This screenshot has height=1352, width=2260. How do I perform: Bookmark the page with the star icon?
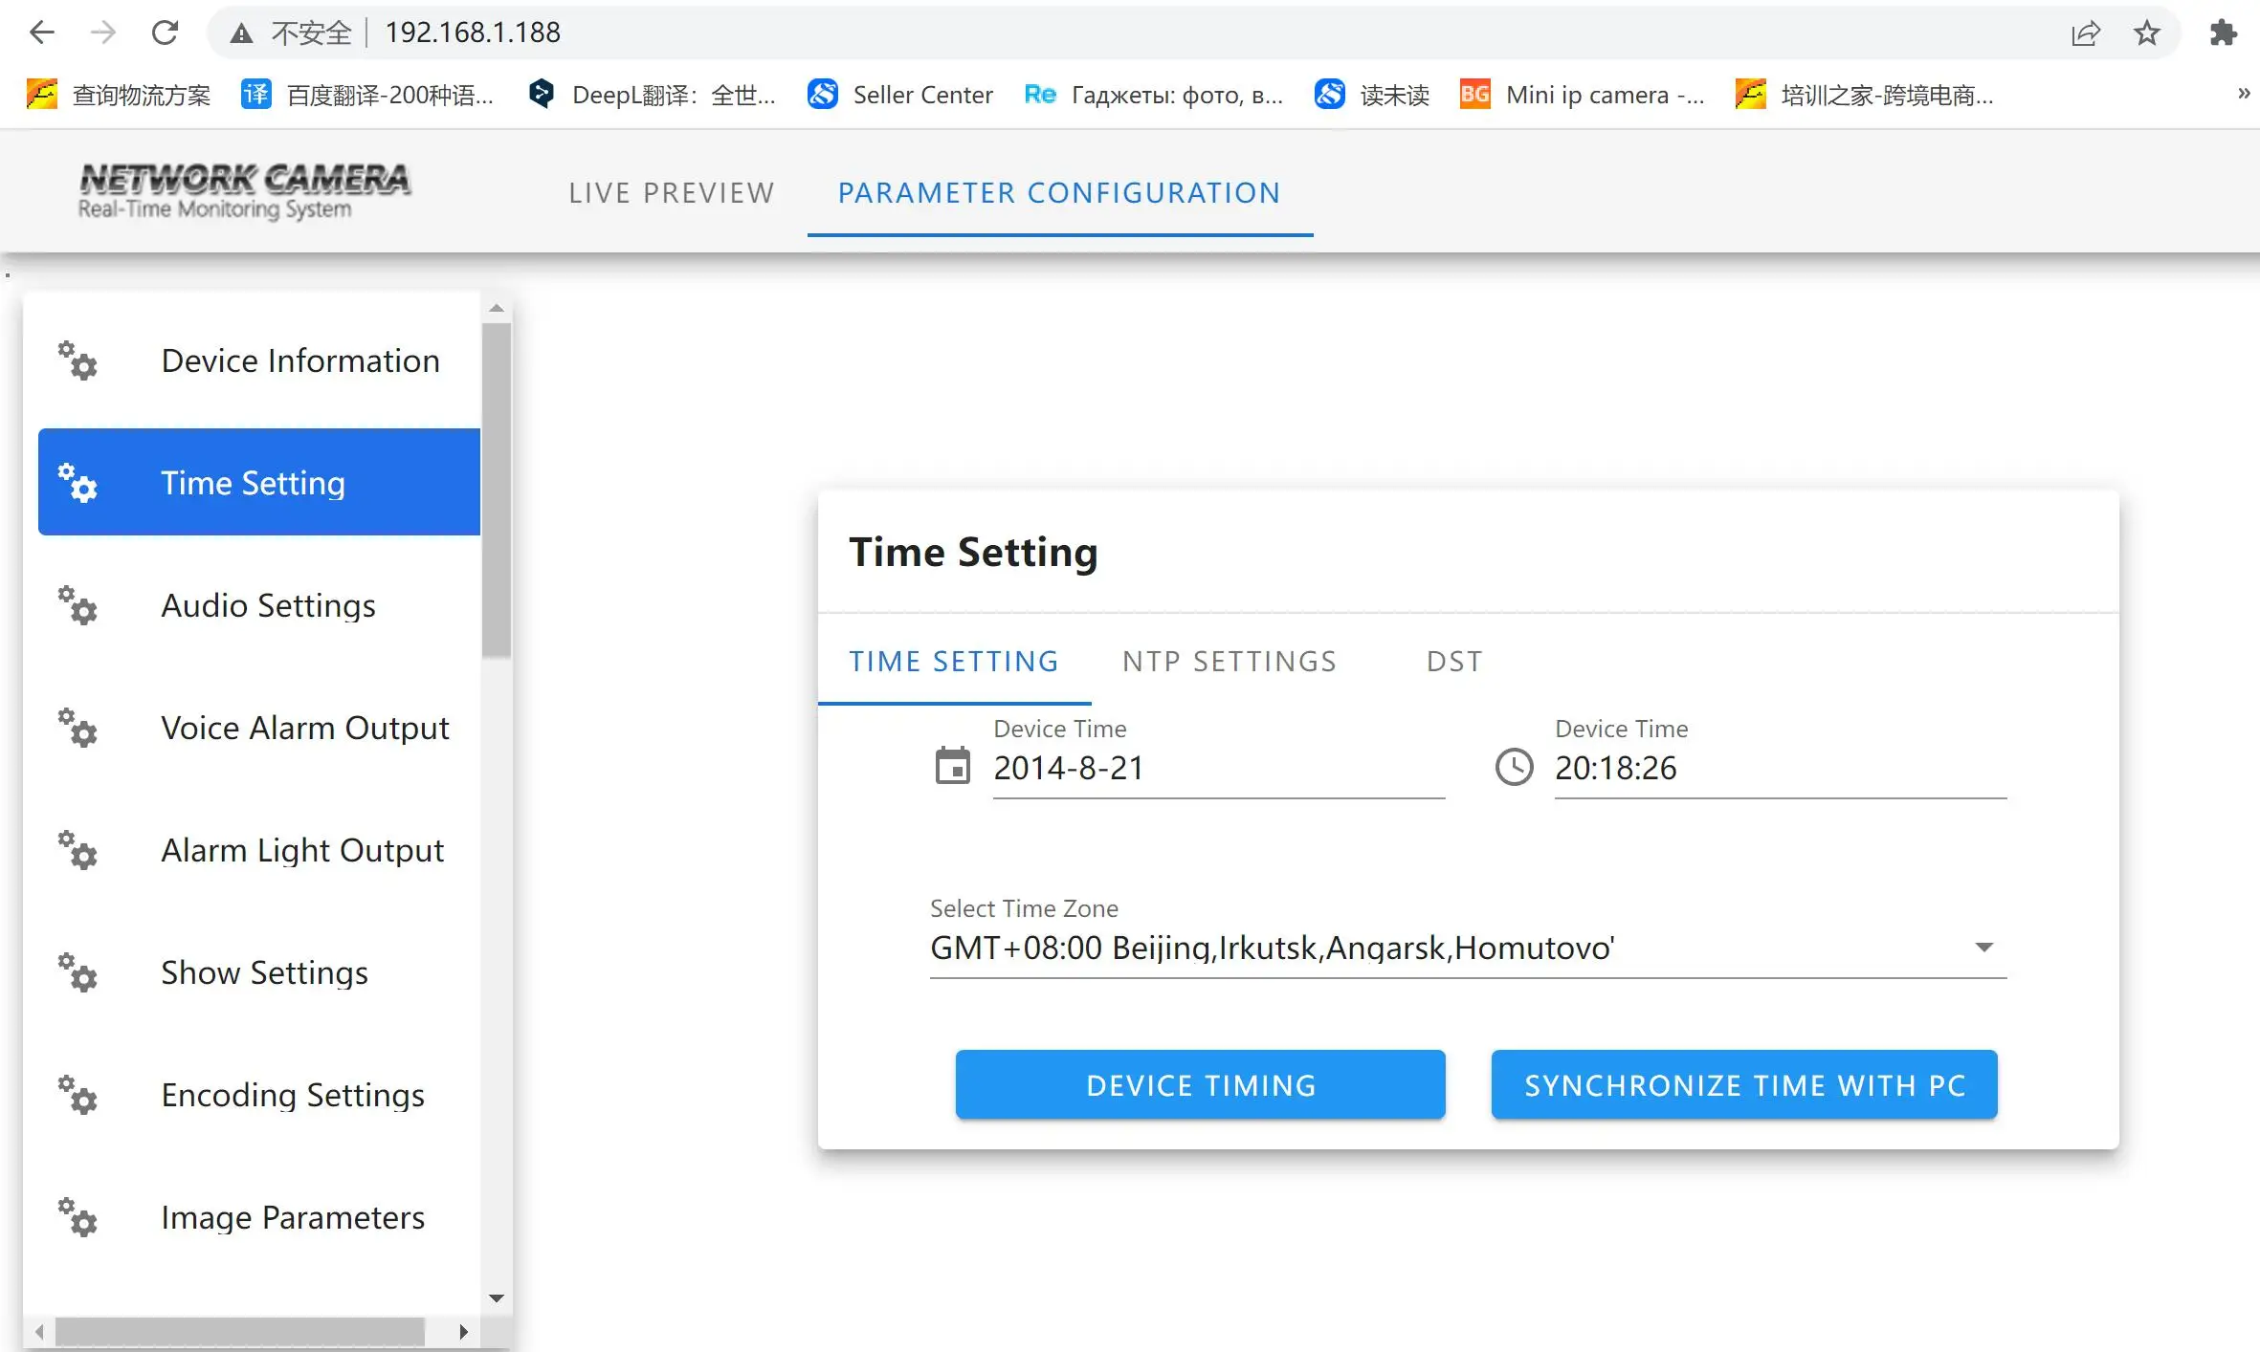pyautogui.click(x=2147, y=33)
